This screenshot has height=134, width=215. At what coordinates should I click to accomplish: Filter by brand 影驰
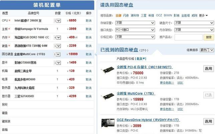tap(177, 15)
